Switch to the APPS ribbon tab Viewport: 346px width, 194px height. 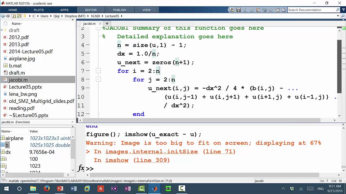pyautogui.click(x=64, y=10)
